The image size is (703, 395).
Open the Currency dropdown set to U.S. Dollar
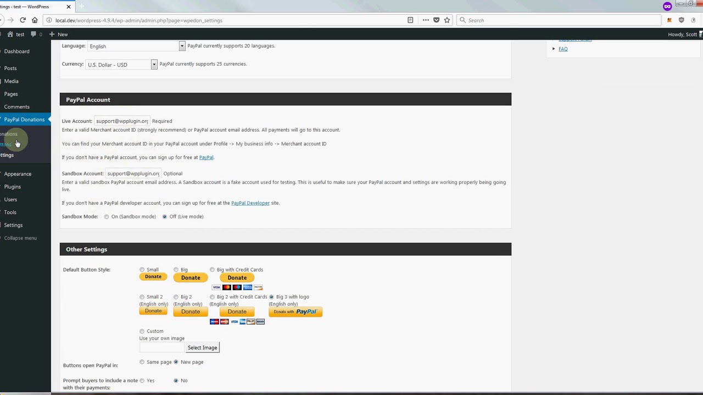(x=121, y=64)
